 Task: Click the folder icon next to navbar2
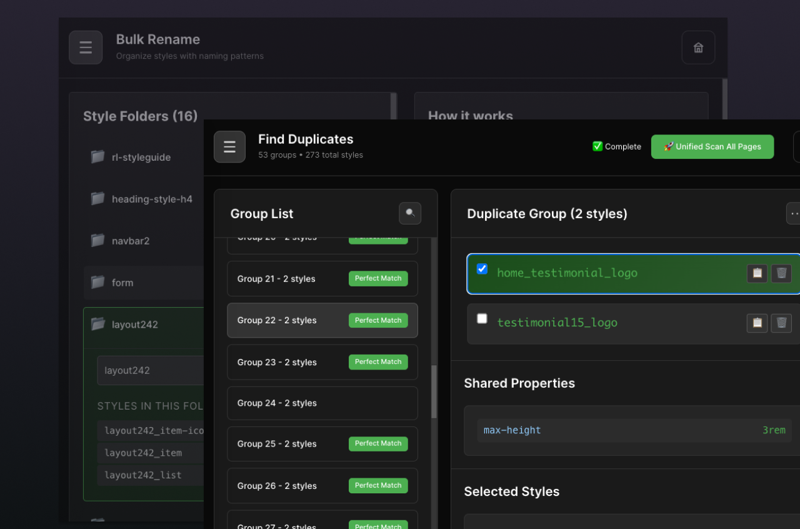tap(97, 241)
